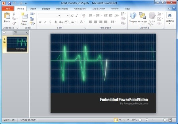Select the Format Painter brush
Viewport: 178px width, 124px height.
click(14, 23)
